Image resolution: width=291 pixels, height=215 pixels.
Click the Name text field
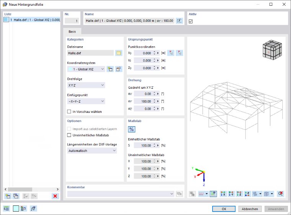coord(130,21)
